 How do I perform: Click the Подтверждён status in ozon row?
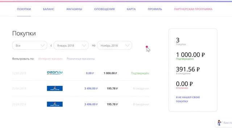click(x=140, y=73)
